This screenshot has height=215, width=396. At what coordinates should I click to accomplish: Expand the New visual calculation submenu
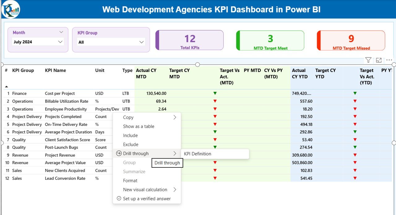tap(175, 189)
